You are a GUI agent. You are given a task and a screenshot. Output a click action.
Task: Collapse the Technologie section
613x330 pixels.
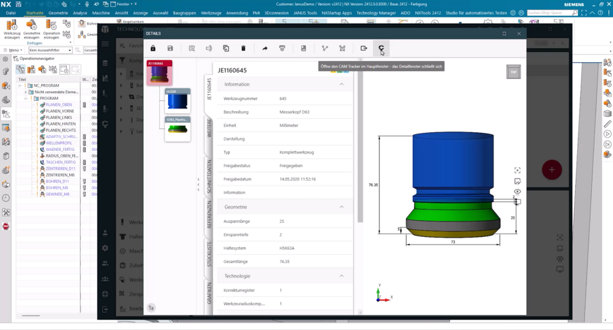point(341,275)
